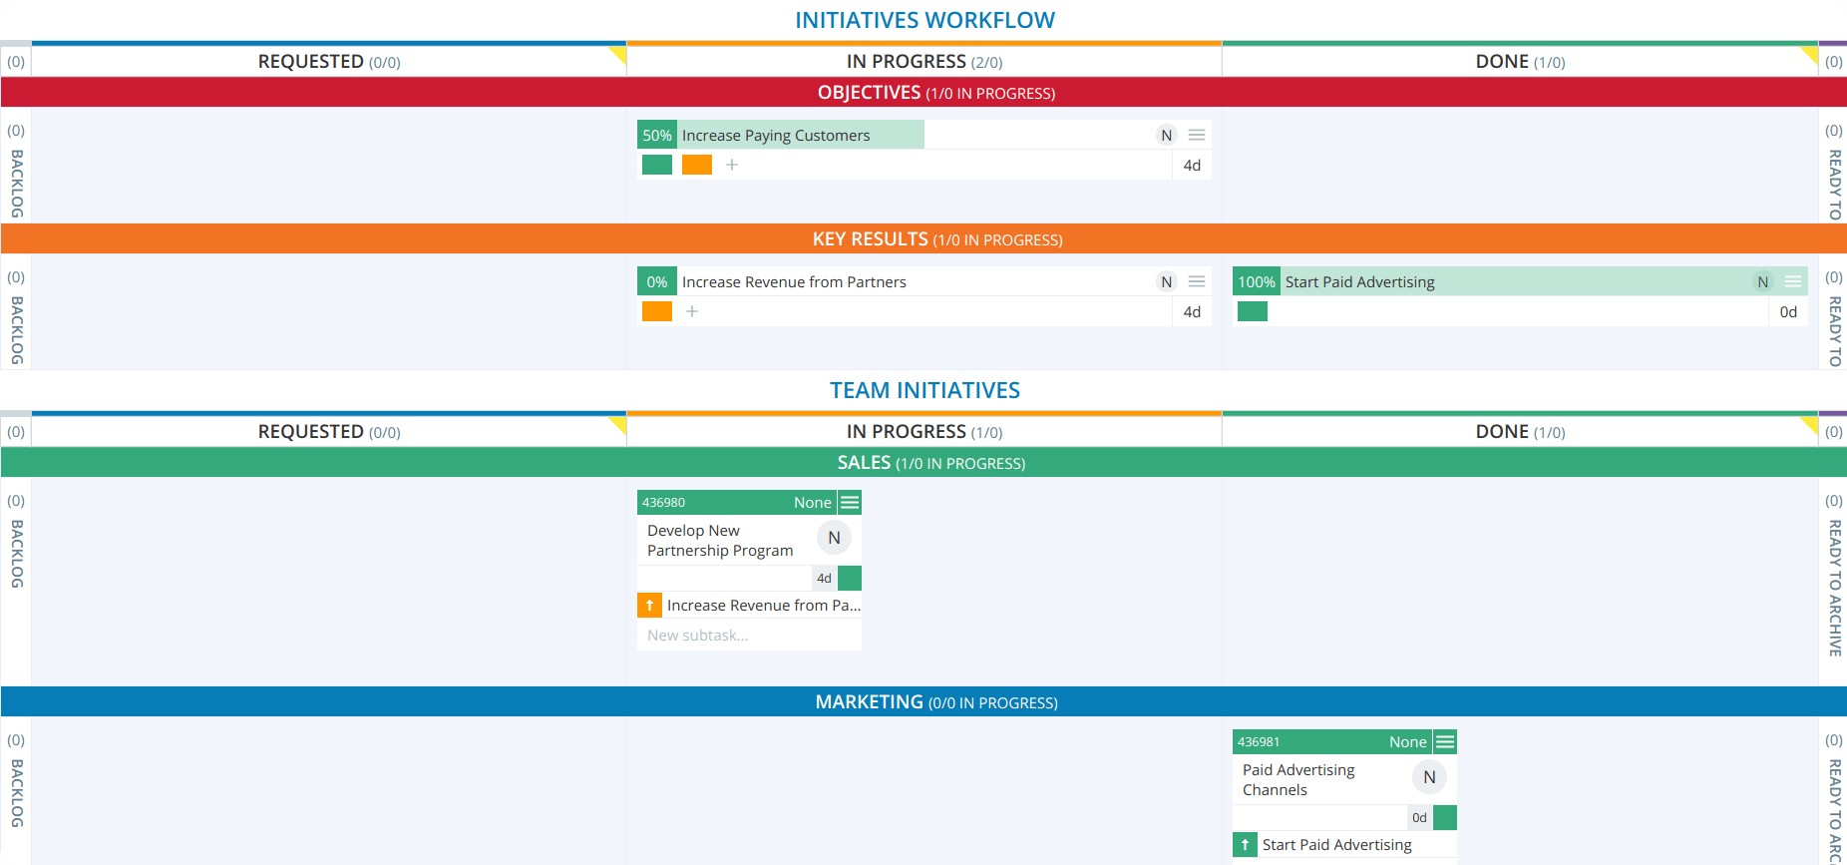1847x865 pixels.
Task: Open menu on Paid Advertising Channels card
Action: (x=1445, y=741)
